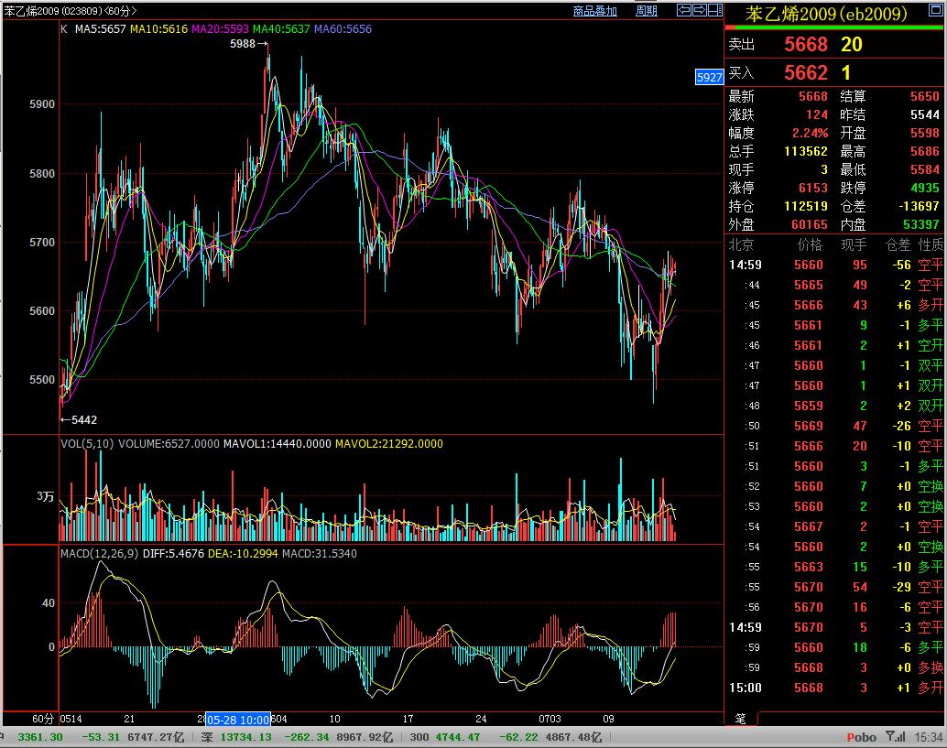Click the 5927 price axis marker
The width and height of the screenshot is (947, 748).
[x=709, y=78]
